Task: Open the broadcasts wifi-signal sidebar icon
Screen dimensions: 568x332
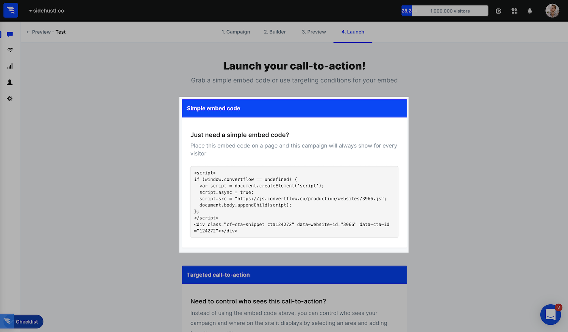Action: [x=10, y=50]
